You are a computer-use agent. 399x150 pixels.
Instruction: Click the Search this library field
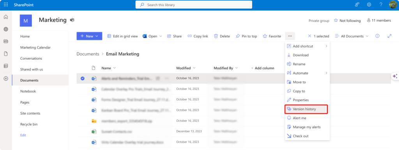(194, 5)
